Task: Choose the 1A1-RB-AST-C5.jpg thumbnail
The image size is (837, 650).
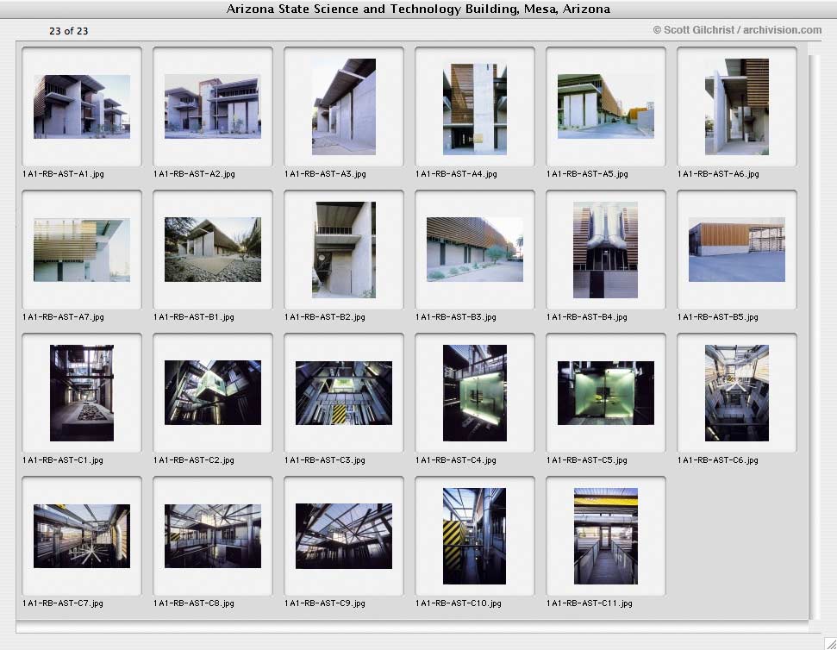Action: (606, 393)
